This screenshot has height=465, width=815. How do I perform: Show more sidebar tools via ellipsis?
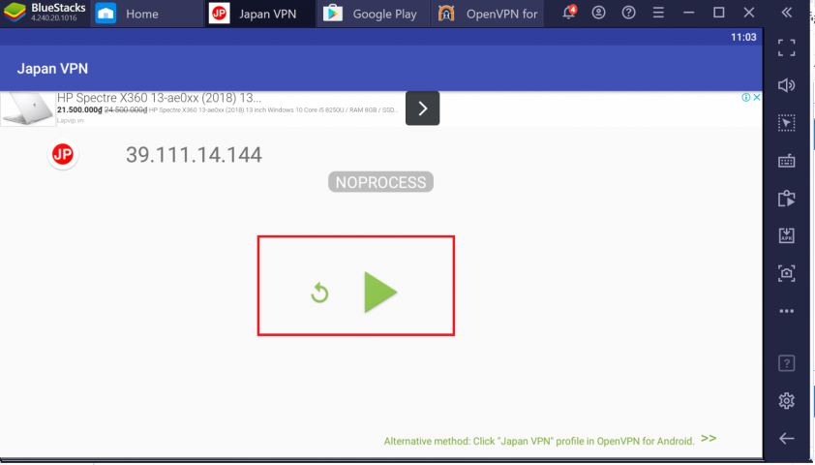coord(786,311)
